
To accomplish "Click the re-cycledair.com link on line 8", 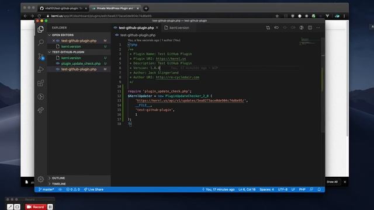I will (x=178, y=77).
